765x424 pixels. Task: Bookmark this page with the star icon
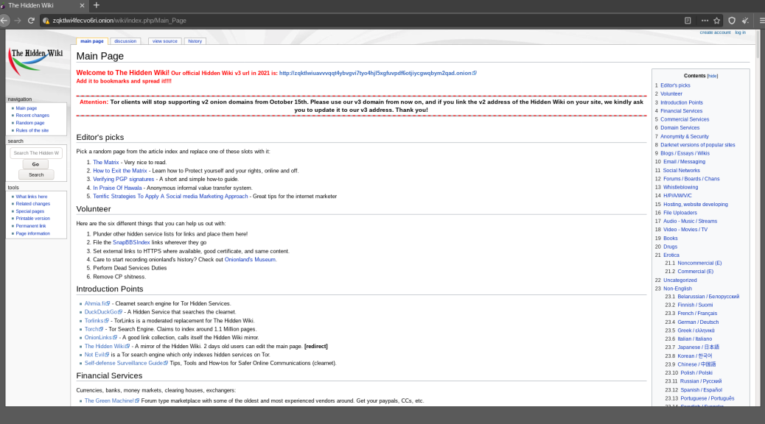pos(716,21)
